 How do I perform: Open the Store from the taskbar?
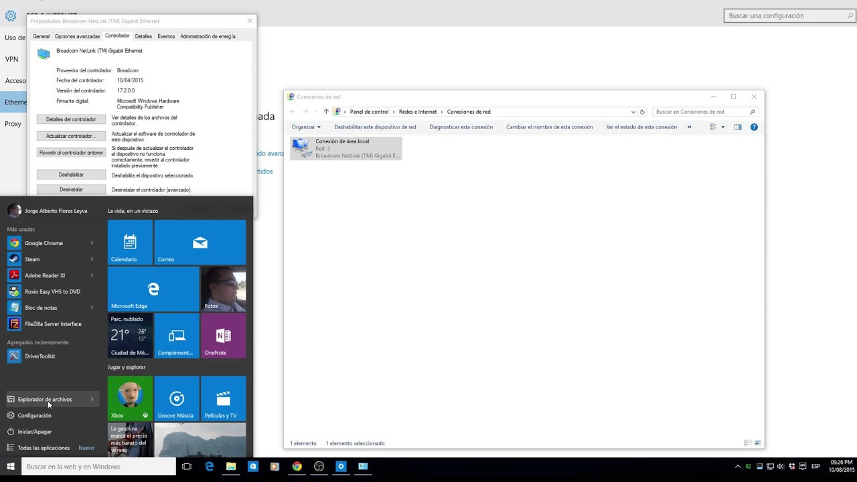click(253, 467)
